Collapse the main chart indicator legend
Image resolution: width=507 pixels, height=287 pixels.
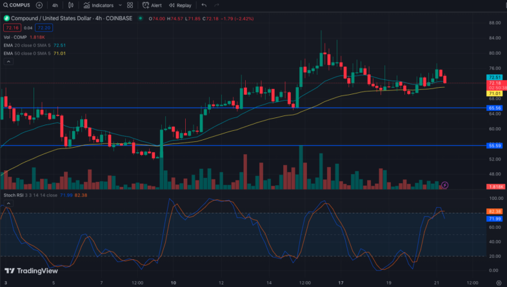pyautogui.click(x=8, y=61)
